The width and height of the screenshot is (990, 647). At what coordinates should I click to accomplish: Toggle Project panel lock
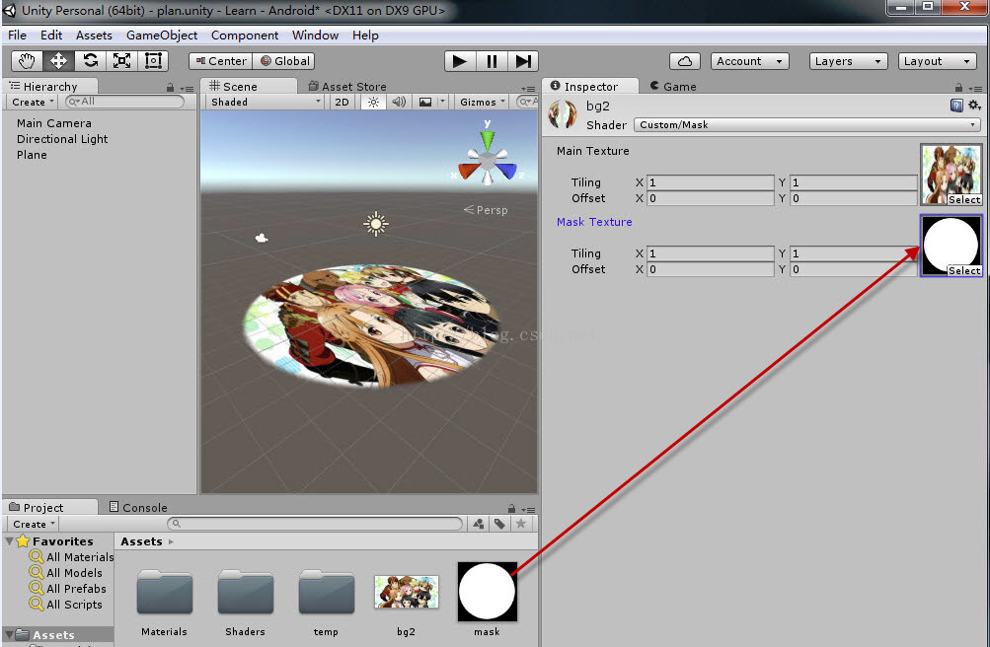pos(511,509)
